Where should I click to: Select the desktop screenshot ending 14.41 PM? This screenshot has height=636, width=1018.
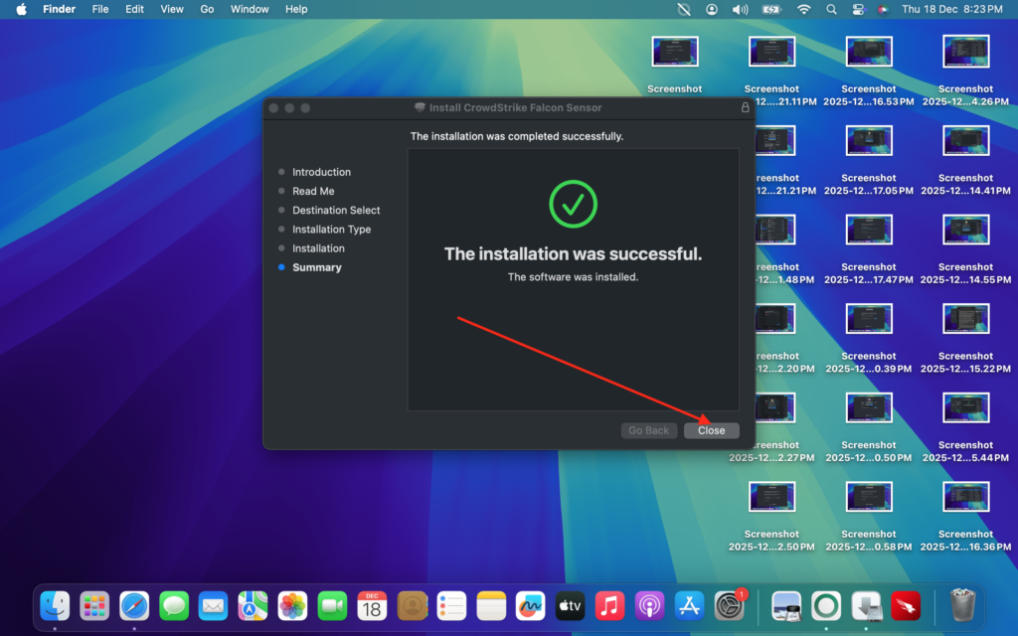(965, 140)
